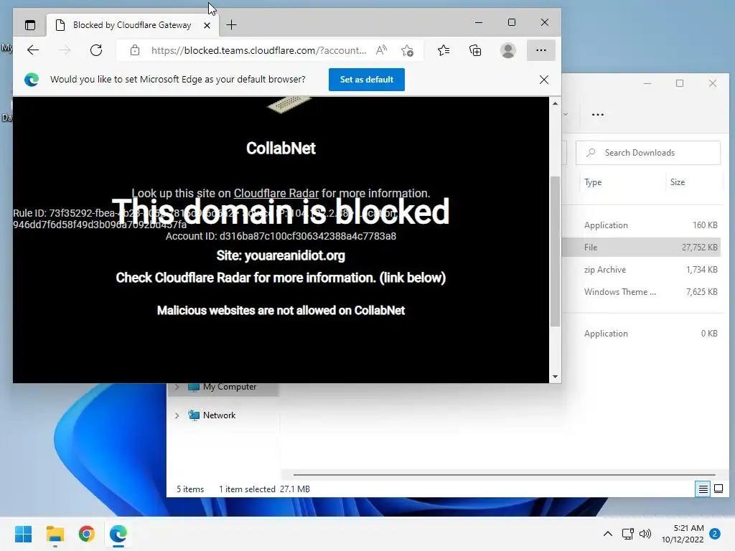Open Google Chrome from taskbar

87,534
